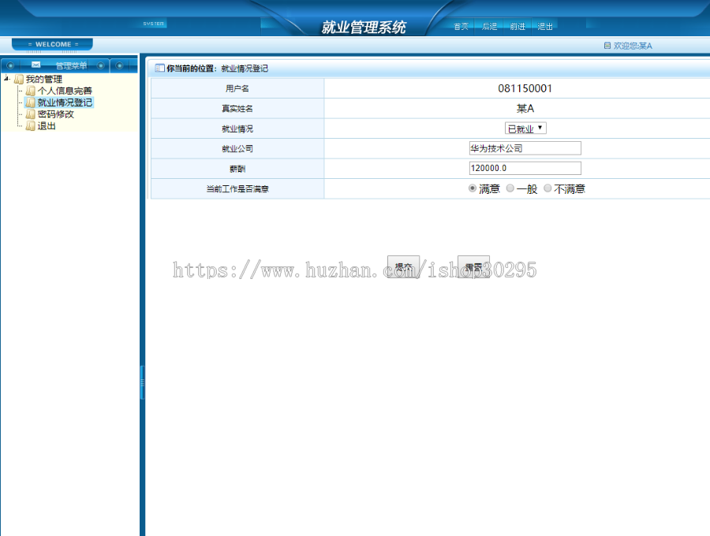The width and height of the screenshot is (710, 536).
Task: Click 退出 in the top navigation bar
Action: 544,26
